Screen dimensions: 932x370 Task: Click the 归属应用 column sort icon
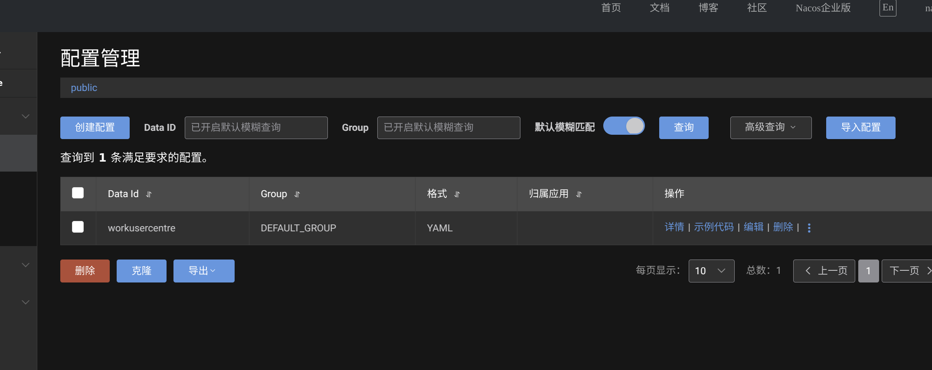coord(579,195)
